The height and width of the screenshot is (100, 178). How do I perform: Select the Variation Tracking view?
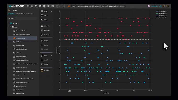click(22, 38)
